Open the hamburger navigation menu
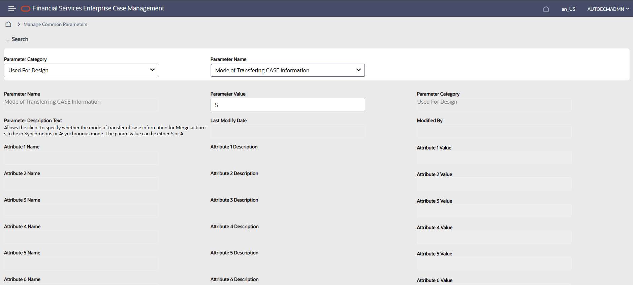 (x=12, y=9)
